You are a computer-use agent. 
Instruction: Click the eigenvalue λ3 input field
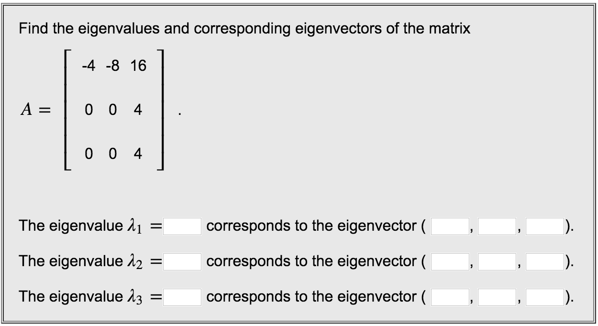click(182, 297)
